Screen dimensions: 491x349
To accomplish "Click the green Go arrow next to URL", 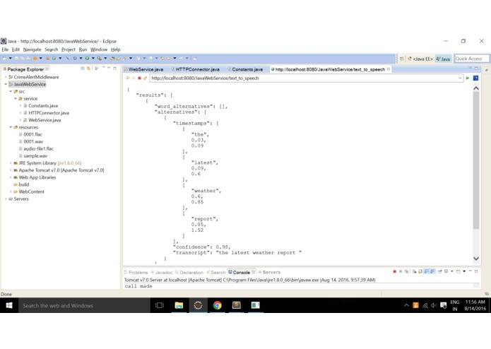I will click(468, 78).
